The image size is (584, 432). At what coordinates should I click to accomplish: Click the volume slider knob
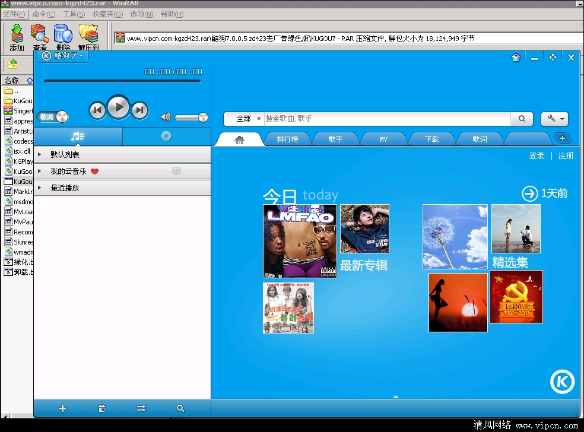coord(203,117)
